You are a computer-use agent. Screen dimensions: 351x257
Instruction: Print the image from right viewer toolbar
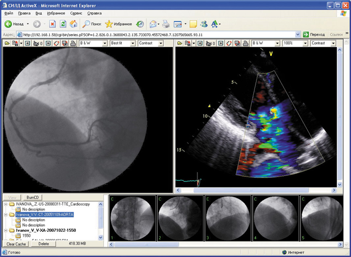(246, 43)
